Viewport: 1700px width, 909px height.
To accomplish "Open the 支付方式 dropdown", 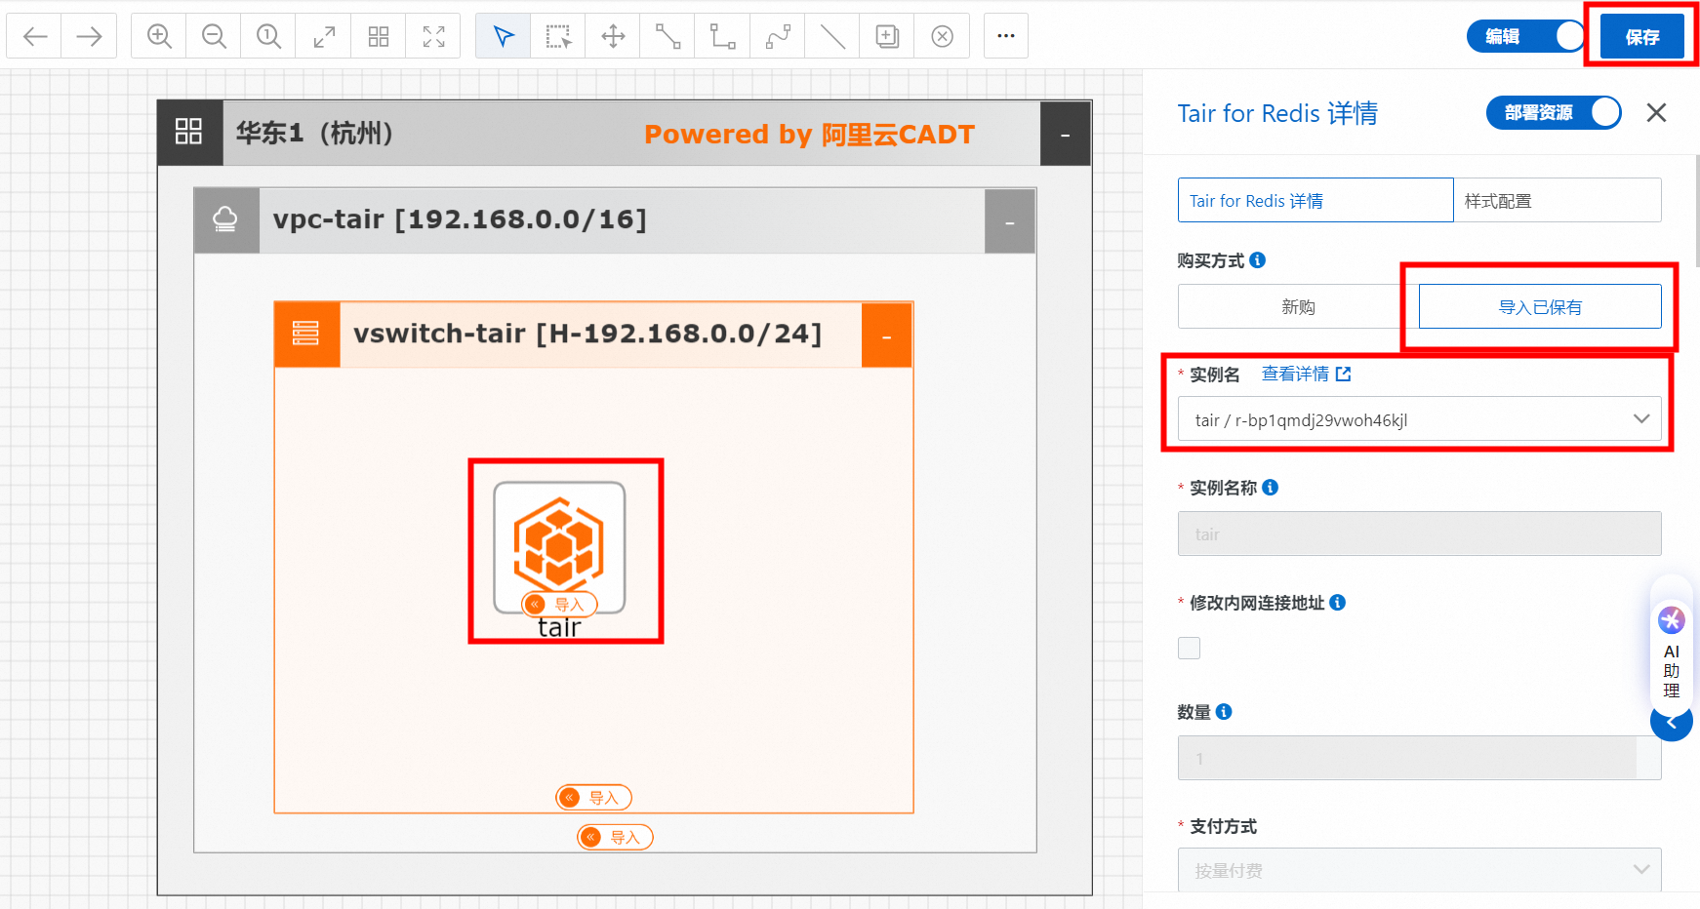I will [1420, 869].
